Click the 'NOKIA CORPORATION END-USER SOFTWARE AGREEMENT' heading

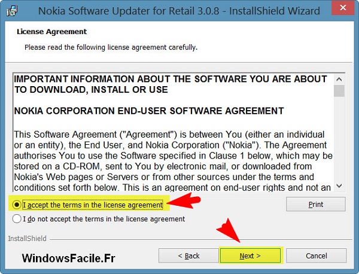[x=149, y=111]
